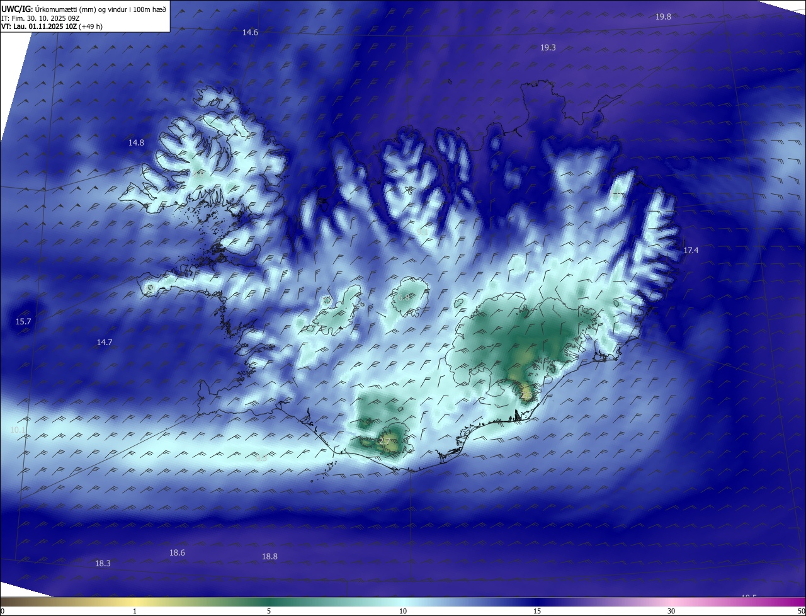Image resolution: width=806 pixels, height=616 pixels.
Task: Pick the yellow section of the colour scale
Action: [135, 602]
